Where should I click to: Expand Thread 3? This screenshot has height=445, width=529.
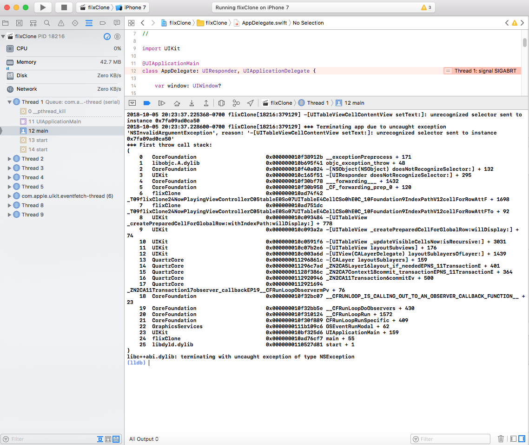pyautogui.click(x=9, y=168)
